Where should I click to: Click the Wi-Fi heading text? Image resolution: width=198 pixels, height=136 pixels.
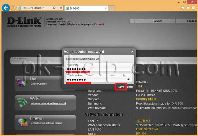pyautogui.click(x=35, y=99)
